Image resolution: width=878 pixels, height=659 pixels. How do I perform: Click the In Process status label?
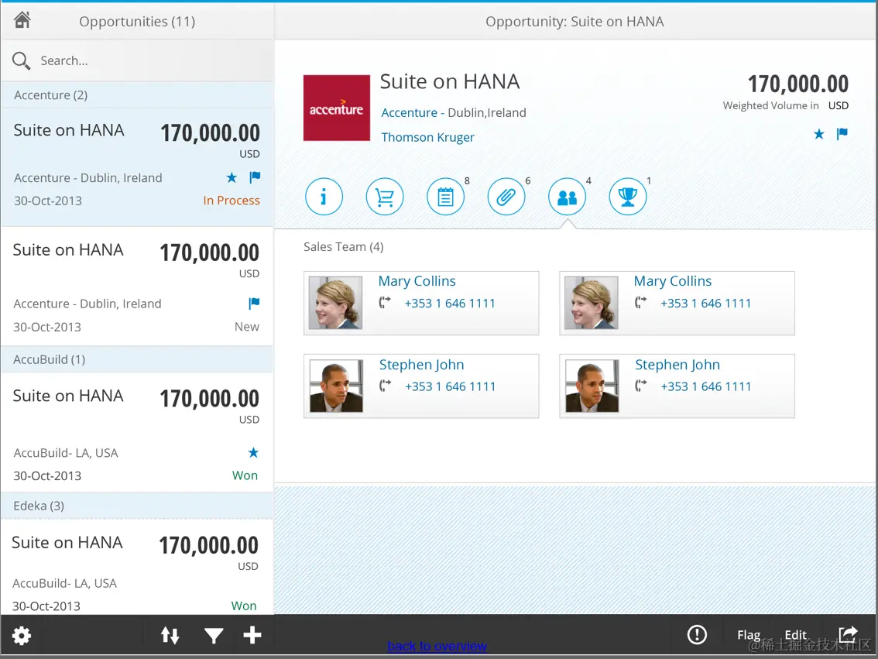pos(232,201)
